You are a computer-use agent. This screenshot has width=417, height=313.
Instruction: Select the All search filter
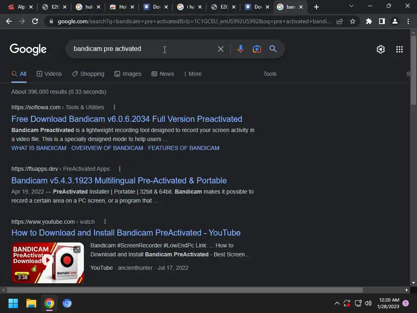click(x=19, y=74)
